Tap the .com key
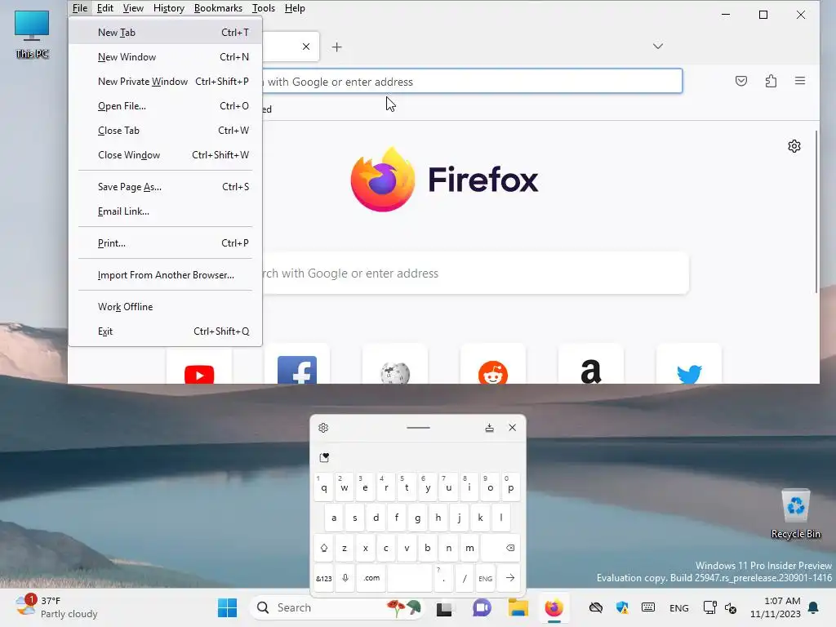The width and height of the screenshot is (836, 627). coord(371,578)
